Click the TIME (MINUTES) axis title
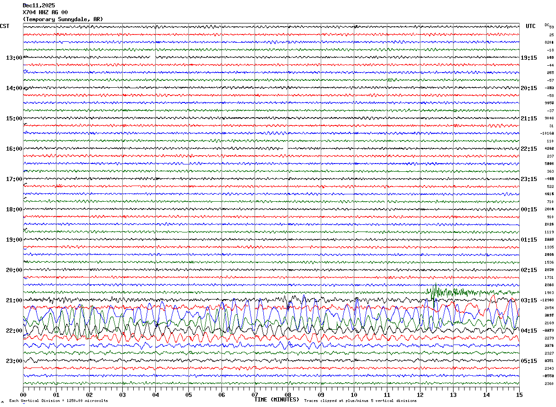The height and width of the screenshot is (407, 556). [x=277, y=400]
